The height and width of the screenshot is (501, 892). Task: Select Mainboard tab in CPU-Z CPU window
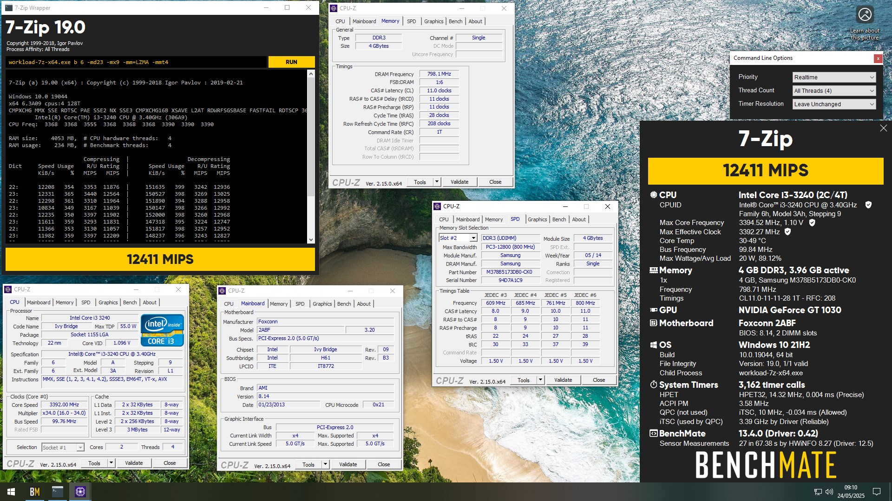tap(39, 302)
